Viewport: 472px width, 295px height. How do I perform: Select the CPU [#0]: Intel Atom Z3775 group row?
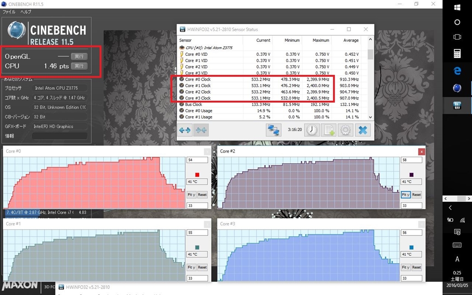pos(272,47)
